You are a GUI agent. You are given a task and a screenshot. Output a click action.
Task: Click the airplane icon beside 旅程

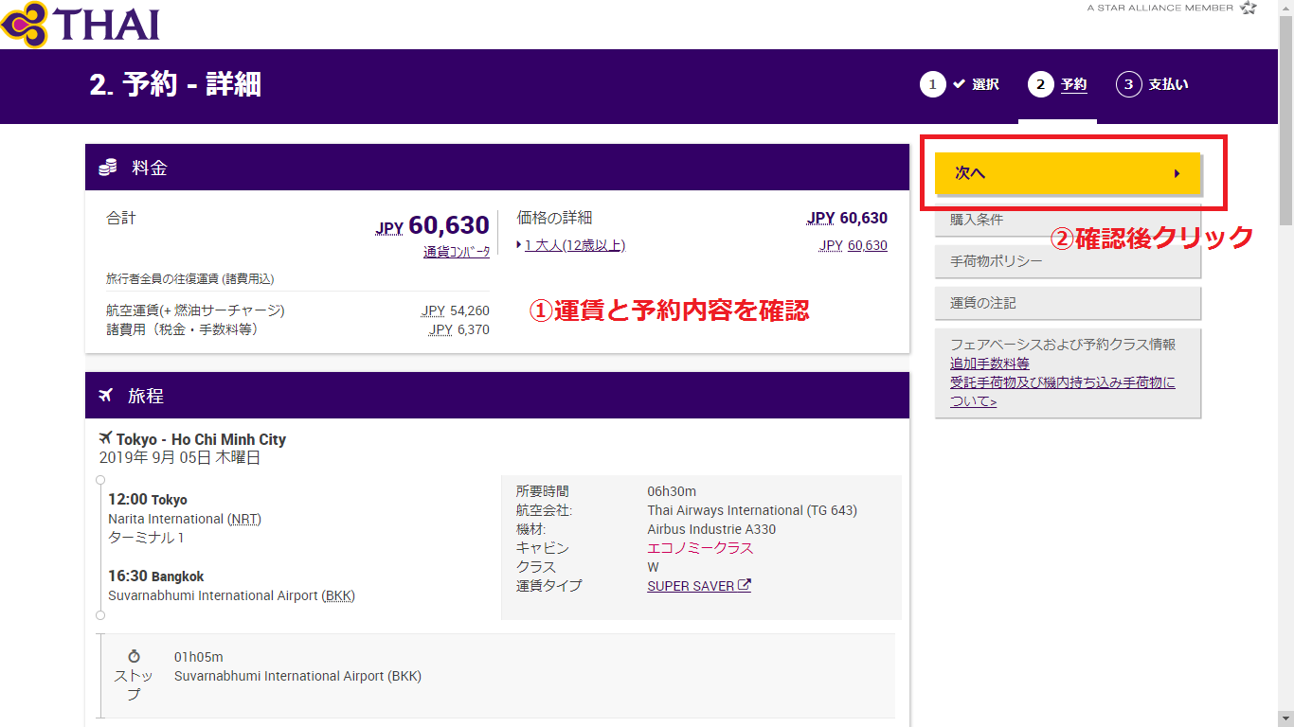[106, 396]
